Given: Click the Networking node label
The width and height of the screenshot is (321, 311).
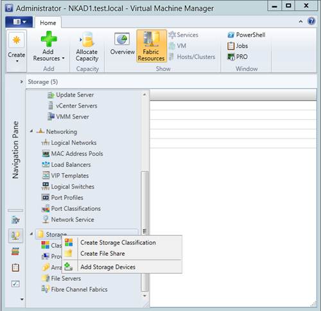Looking at the screenshot, I should [x=62, y=131].
